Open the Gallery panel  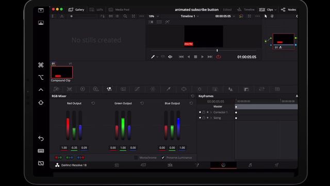[76, 10]
